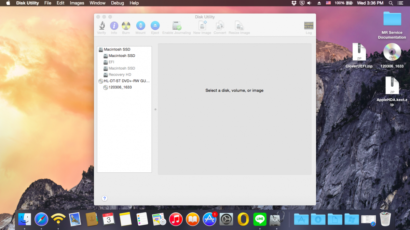Image resolution: width=410 pixels, height=230 pixels.
Task: Open the Info toolbar button
Action: pos(114,26)
